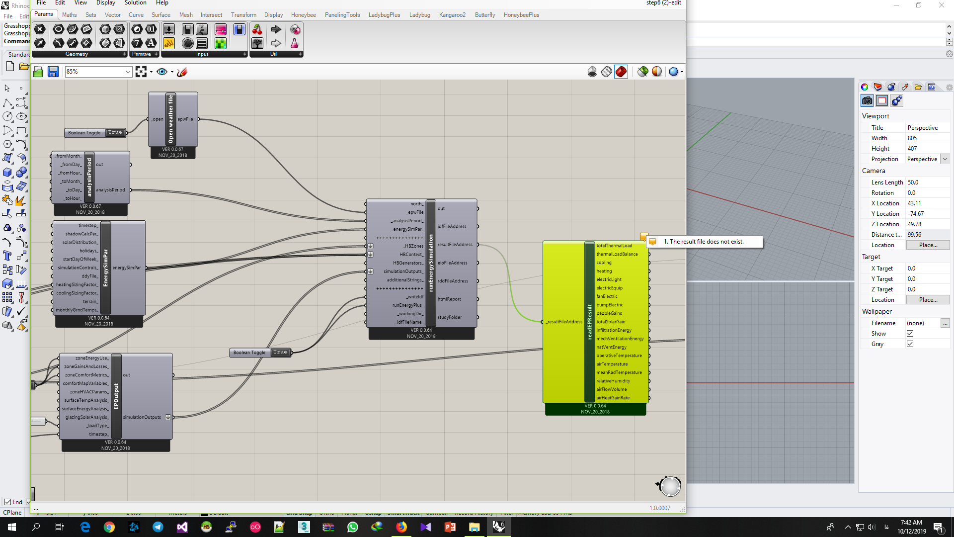Click the Point parameter icon in Geometry
Viewport: 954px width, 537px height.
click(x=40, y=29)
